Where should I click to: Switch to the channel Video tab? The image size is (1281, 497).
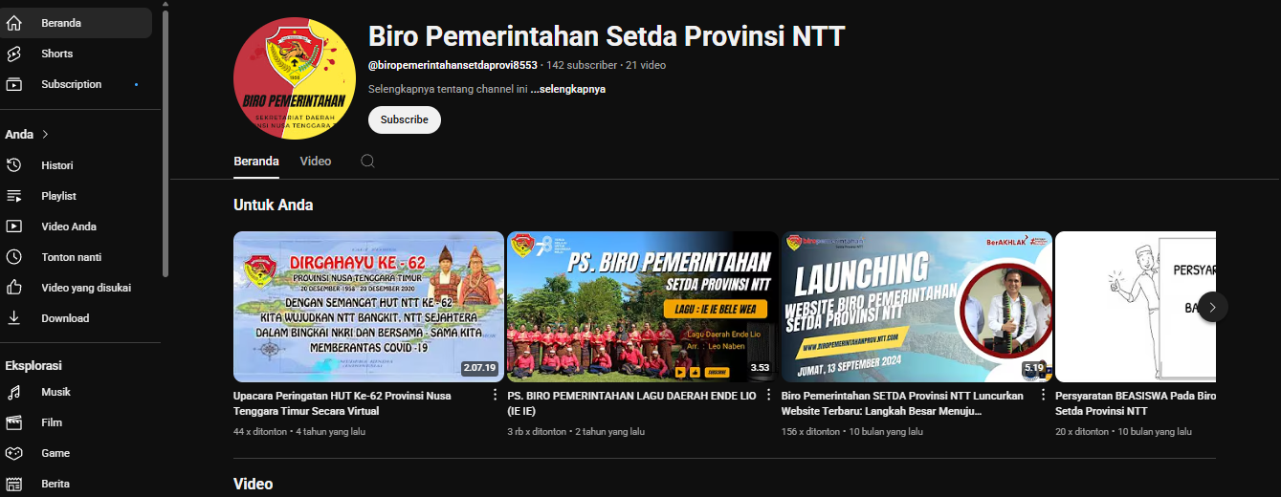point(316,162)
